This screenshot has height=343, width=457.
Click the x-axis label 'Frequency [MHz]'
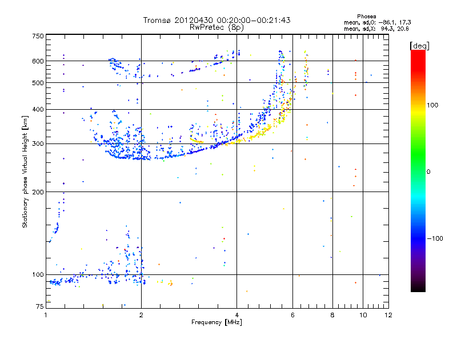(217, 322)
